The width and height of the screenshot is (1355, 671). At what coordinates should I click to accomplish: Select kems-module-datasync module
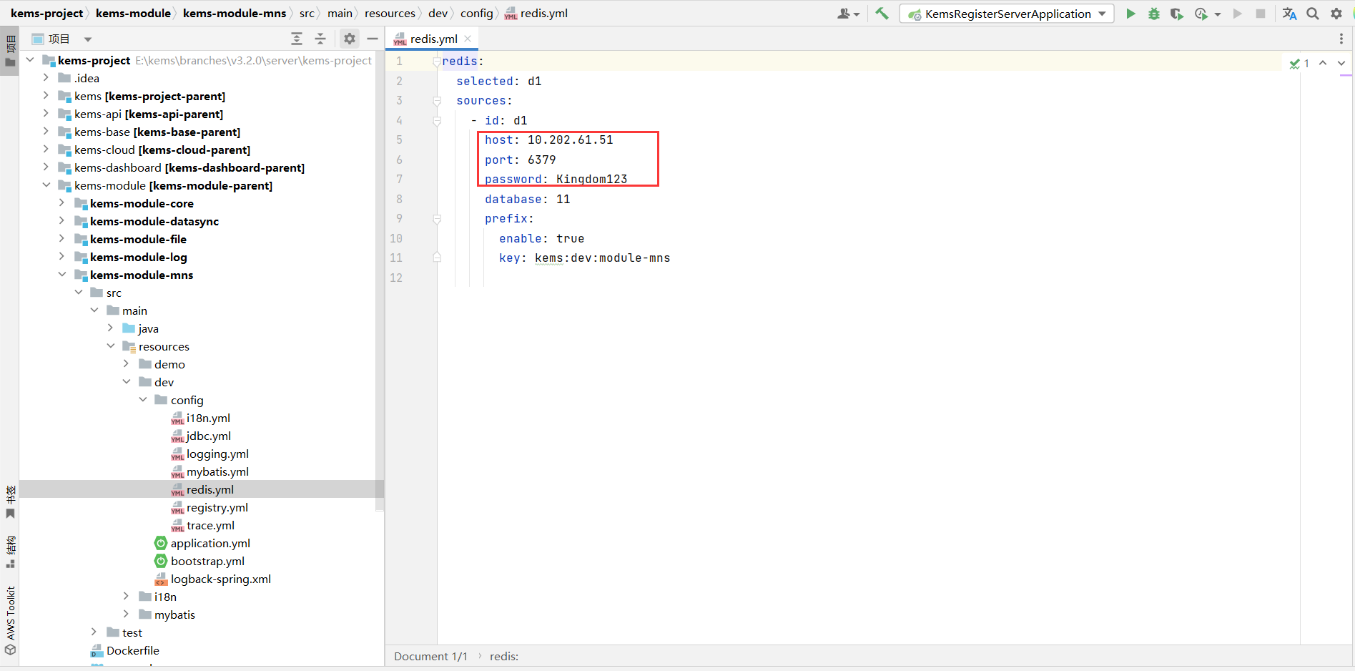[x=147, y=221]
